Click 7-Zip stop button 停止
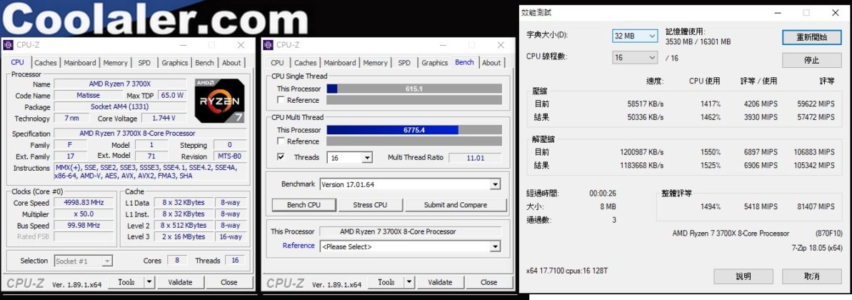852x300 pixels. [812, 60]
